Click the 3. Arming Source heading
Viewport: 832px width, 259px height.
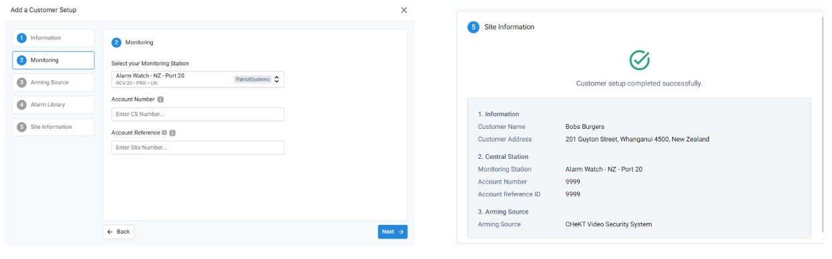(503, 212)
